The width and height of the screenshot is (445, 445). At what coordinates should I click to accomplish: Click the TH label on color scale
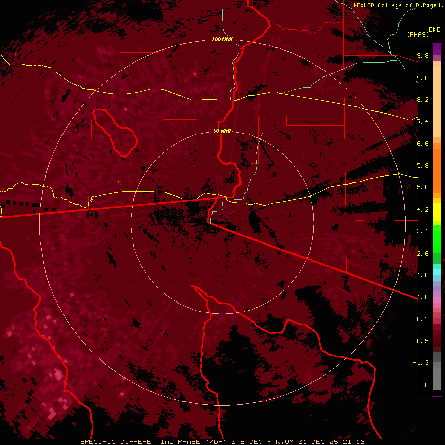[425, 385]
